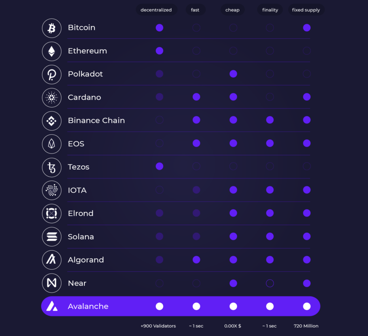This screenshot has height=336, width=368.
Task: Select the Solana logo icon
Action: pos(52,237)
